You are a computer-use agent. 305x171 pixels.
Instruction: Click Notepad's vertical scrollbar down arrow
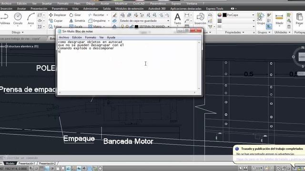tap(199, 89)
